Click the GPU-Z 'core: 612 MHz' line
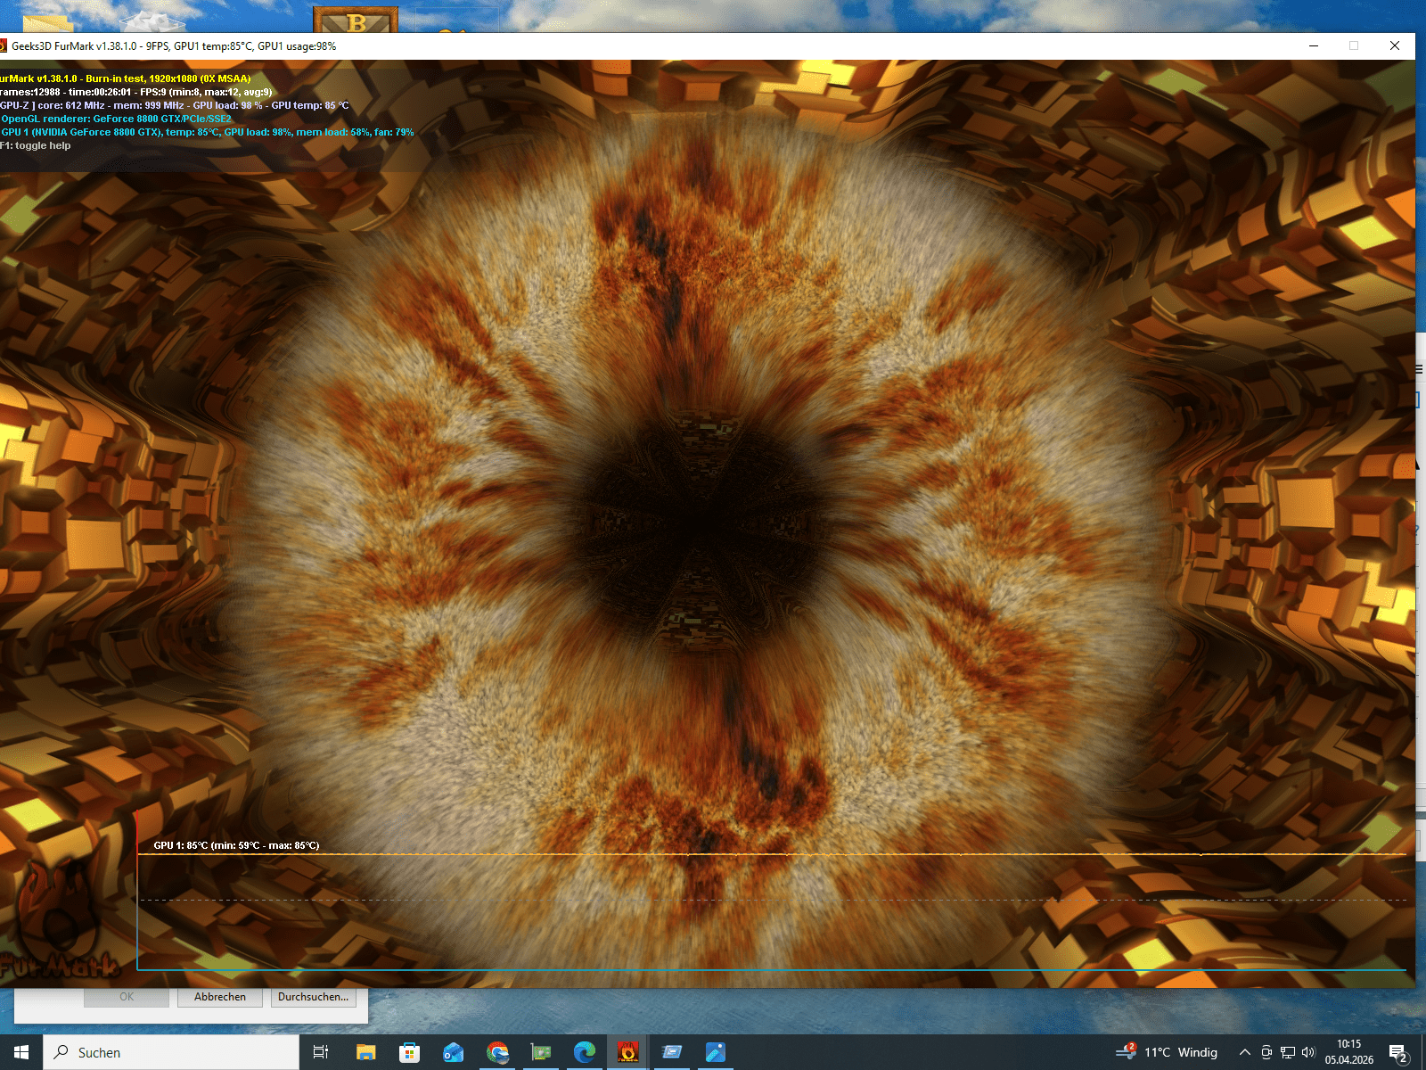1426x1070 pixels. (x=175, y=105)
